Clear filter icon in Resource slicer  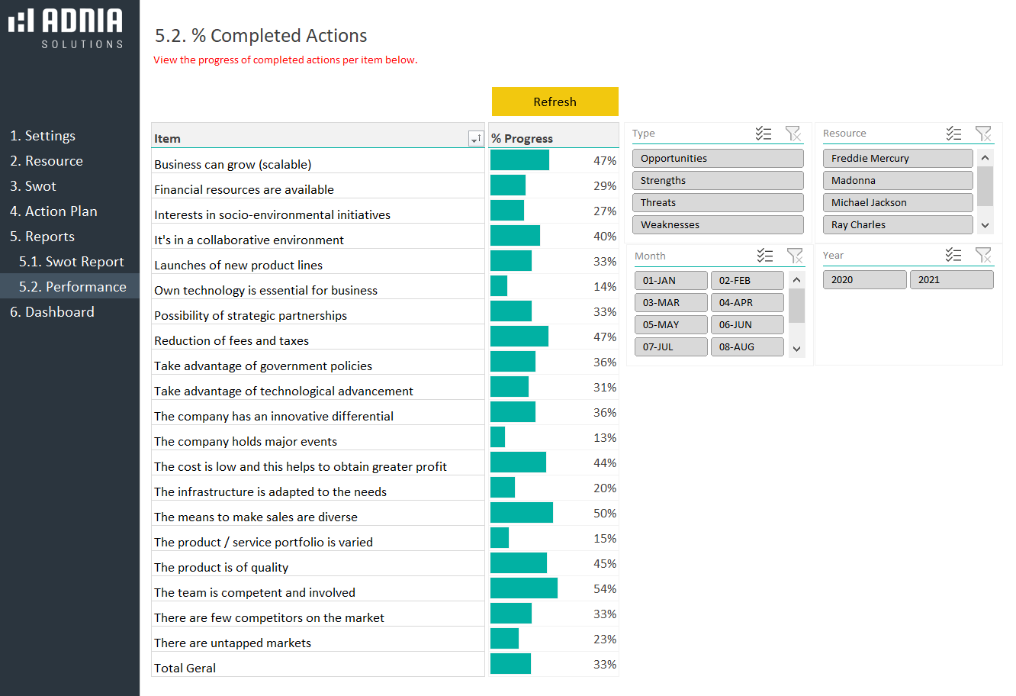[x=983, y=134]
